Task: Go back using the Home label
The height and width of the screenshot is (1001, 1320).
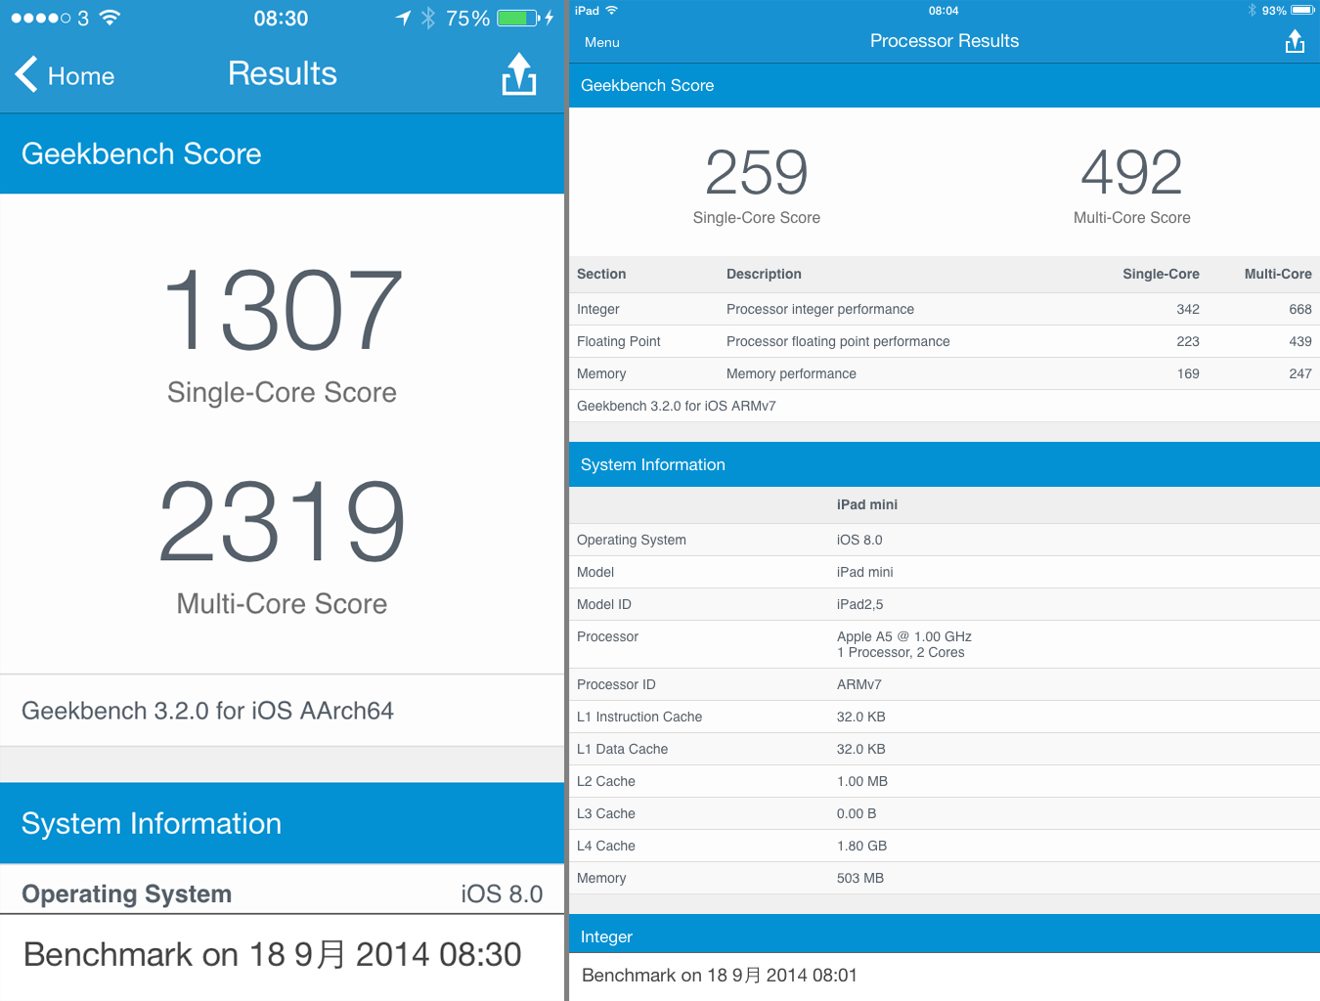Action: pos(81,76)
